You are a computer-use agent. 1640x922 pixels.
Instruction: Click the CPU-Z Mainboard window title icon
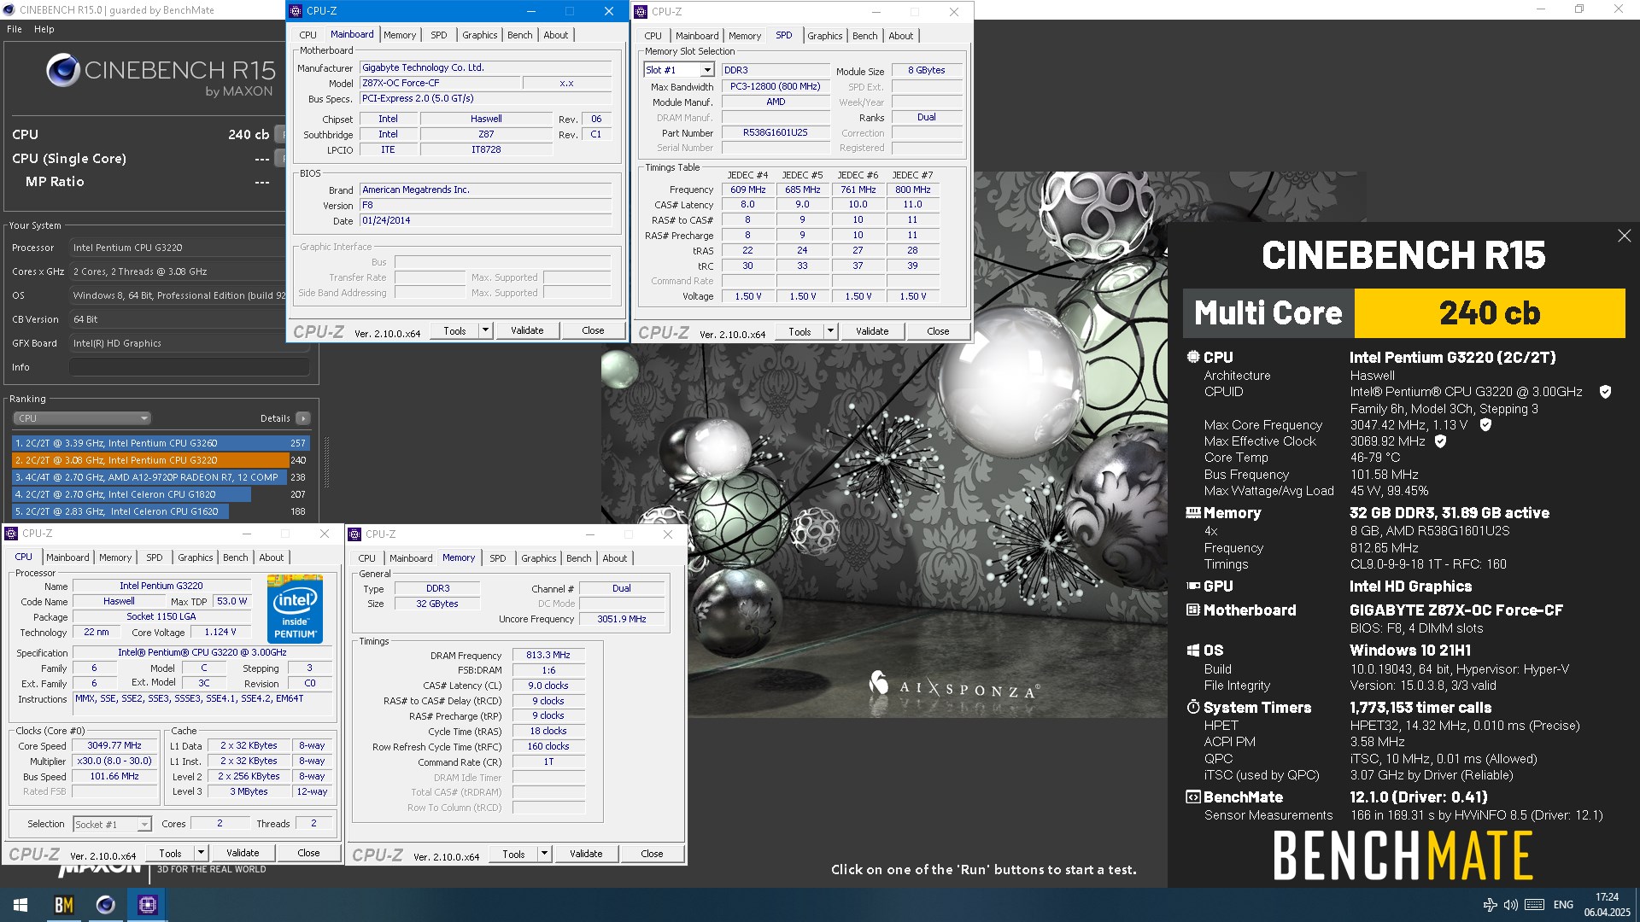click(x=296, y=11)
